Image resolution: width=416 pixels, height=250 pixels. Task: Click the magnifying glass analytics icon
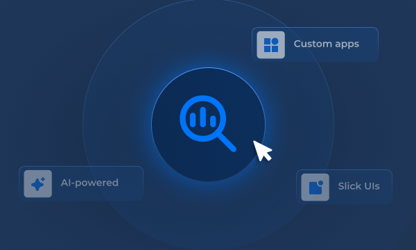pyautogui.click(x=208, y=124)
